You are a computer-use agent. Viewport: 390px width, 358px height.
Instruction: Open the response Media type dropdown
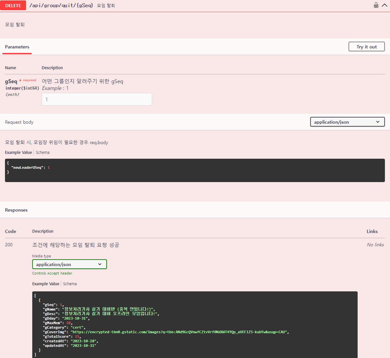pos(69,264)
